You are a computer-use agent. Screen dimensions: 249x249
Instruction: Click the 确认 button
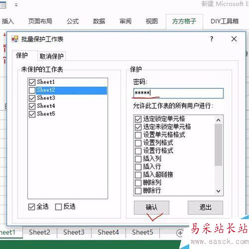click(151, 208)
